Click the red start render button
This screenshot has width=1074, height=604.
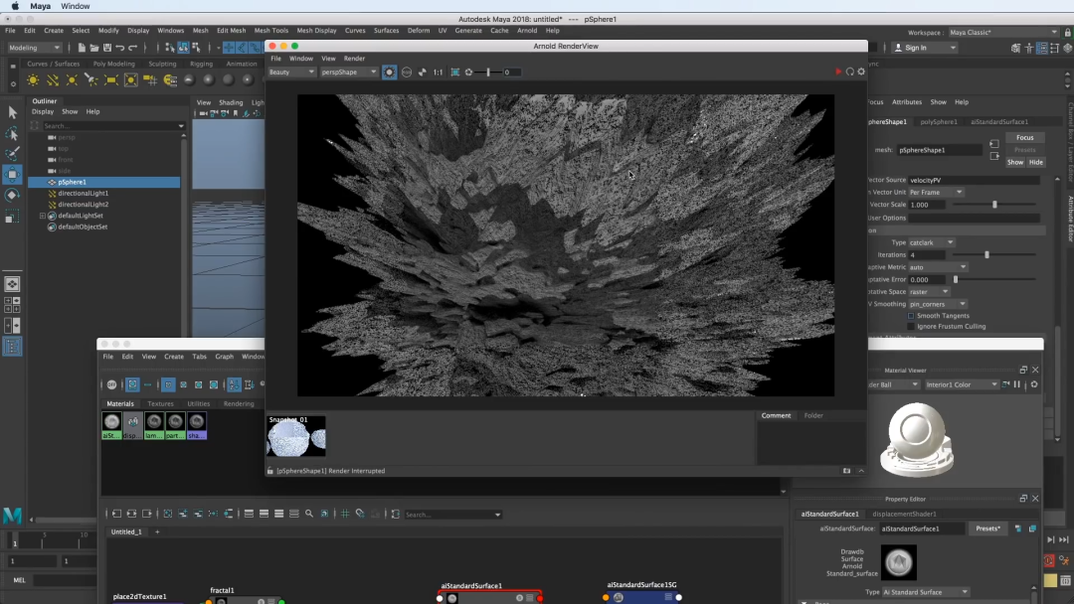[838, 72]
